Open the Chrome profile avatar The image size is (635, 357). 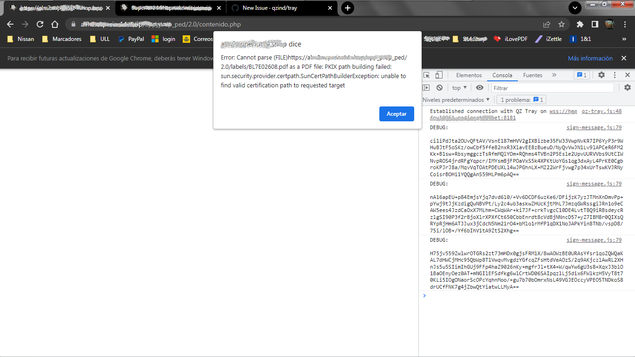coord(610,24)
